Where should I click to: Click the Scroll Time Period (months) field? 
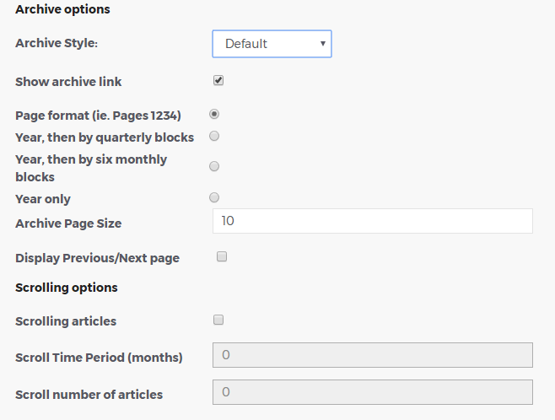(372, 355)
